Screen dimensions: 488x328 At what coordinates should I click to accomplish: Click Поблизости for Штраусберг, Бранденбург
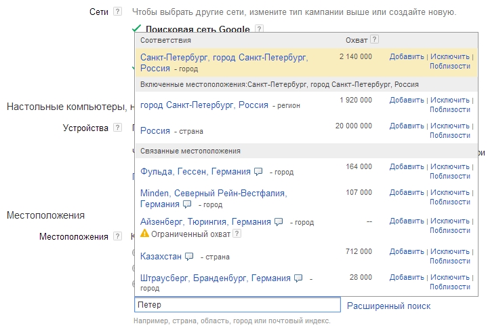pos(450,287)
